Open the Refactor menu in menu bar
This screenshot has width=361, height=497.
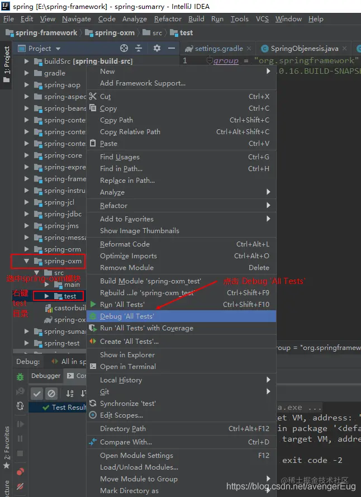pyautogui.click(x=168, y=19)
